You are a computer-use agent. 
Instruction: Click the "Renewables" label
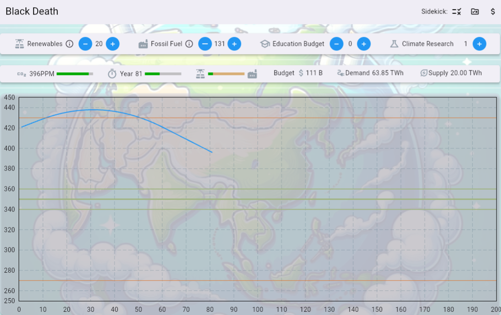[x=45, y=44]
